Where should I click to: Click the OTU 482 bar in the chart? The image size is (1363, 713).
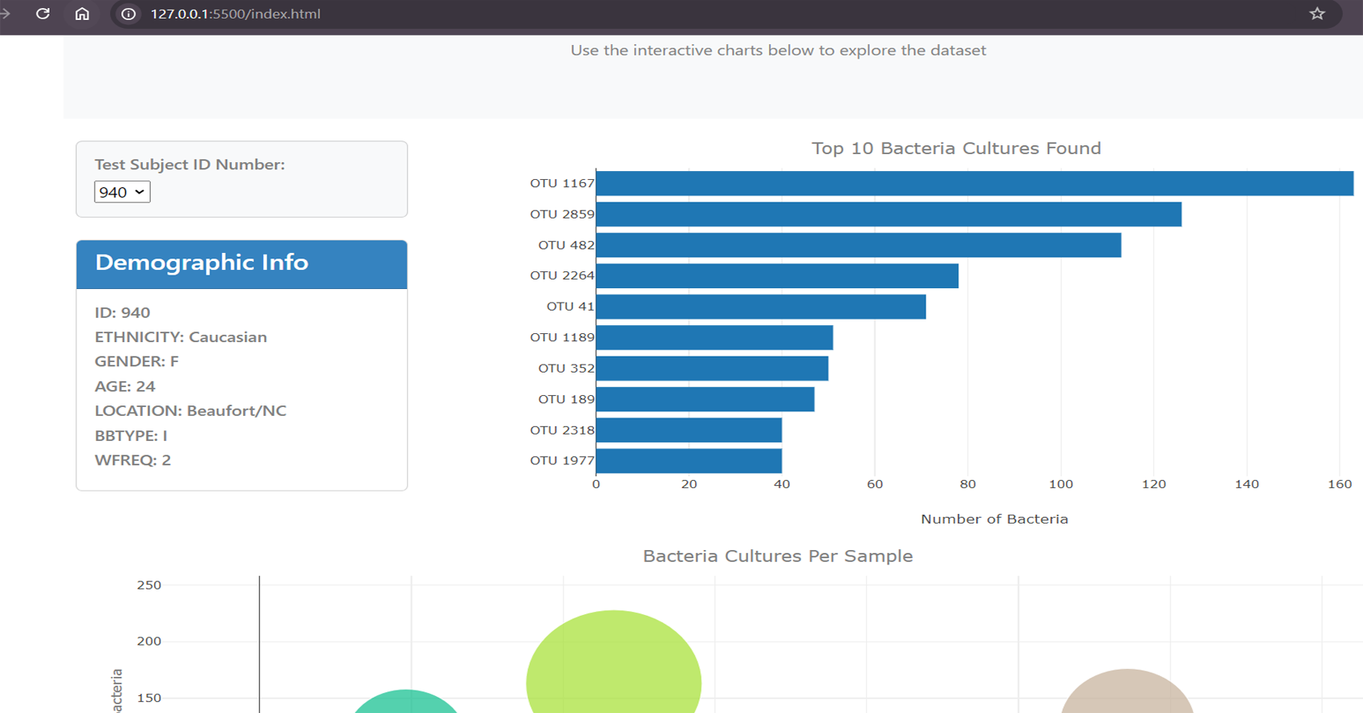[858, 245]
